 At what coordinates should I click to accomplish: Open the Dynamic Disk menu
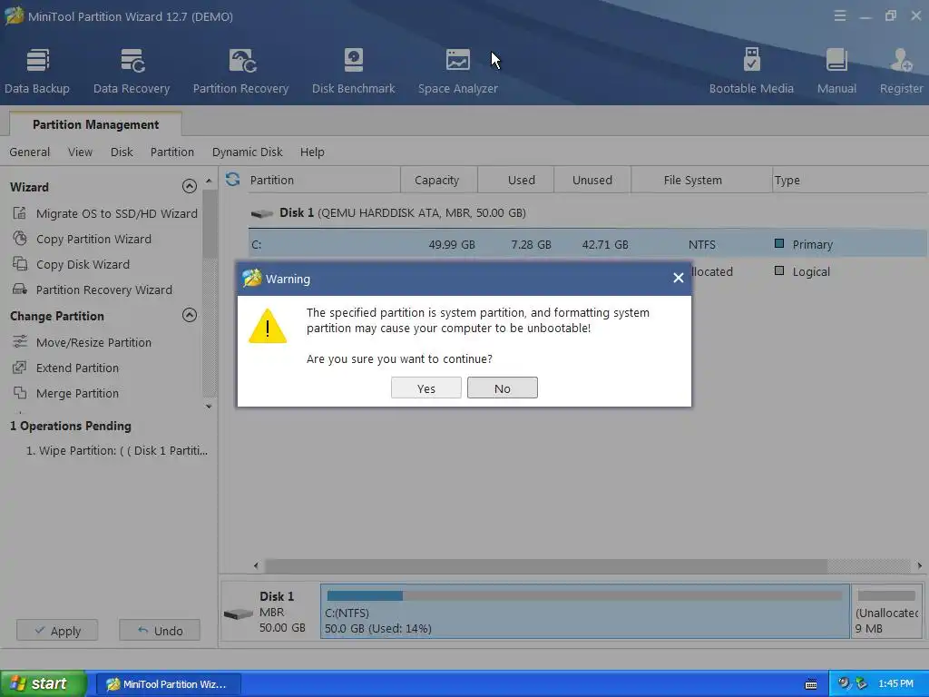(x=247, y=152)
